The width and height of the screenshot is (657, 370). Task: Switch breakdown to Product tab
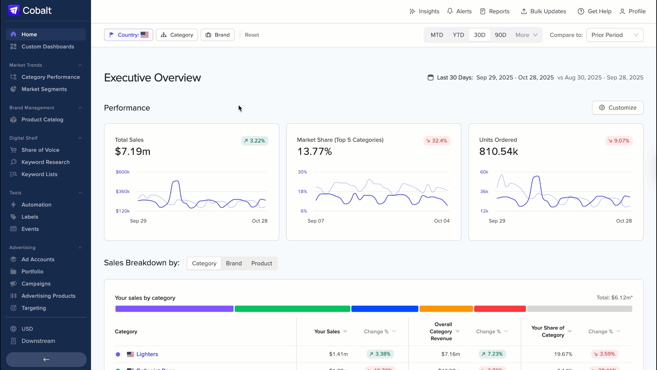coord(262,263)
